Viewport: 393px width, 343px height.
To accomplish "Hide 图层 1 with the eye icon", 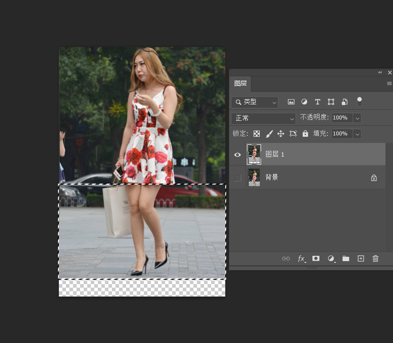I will pyautogui.click(x=238, y=154).
